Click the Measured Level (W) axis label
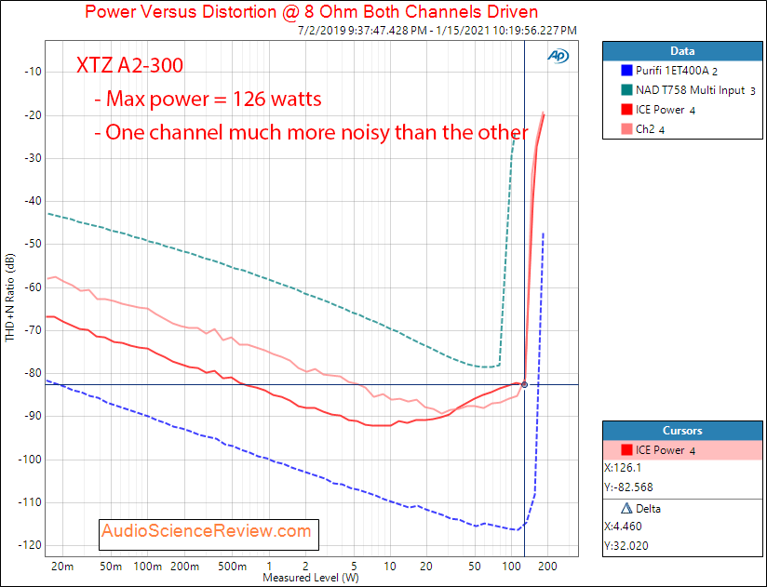 tap(311, 578)
